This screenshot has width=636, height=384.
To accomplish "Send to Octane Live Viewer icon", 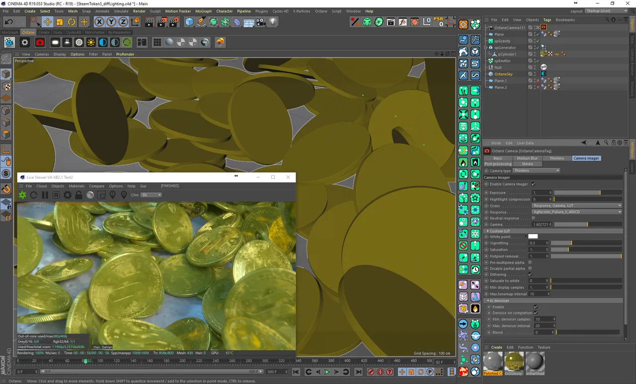I will click(x=22, y=195).
